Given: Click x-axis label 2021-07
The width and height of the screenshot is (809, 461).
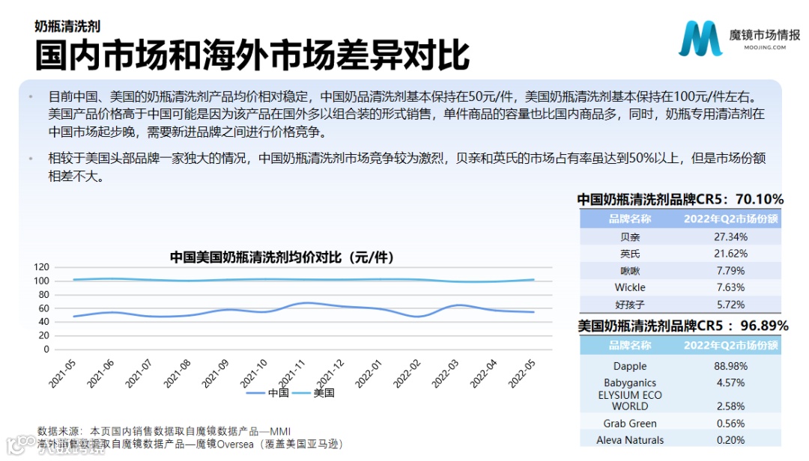Looking at the screenshot, I should click(139, 373).
